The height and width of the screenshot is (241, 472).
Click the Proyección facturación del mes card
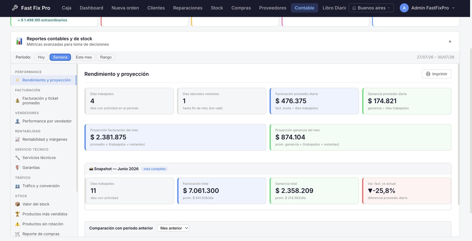pyautogui.click(x=175, y=137)
